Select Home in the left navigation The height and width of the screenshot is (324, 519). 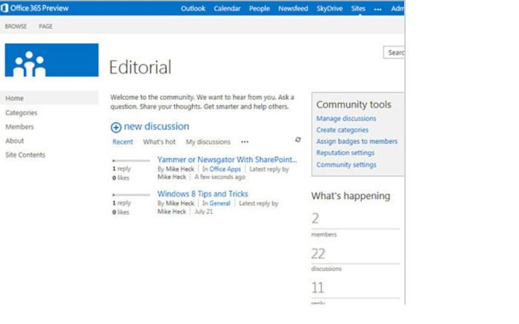point(50,98)
